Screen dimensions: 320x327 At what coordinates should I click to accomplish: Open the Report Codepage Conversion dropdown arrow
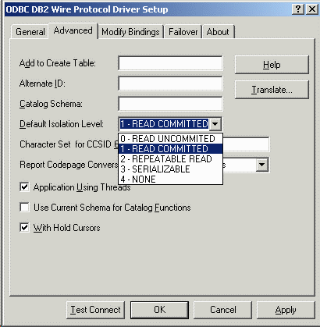262,165
